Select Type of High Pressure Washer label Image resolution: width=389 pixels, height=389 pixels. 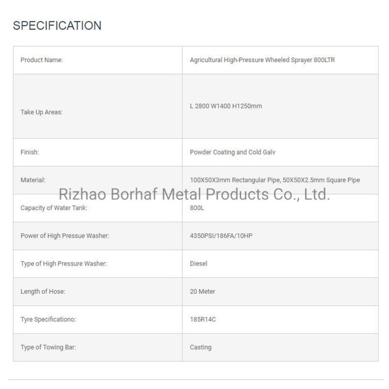click(64, 264)
